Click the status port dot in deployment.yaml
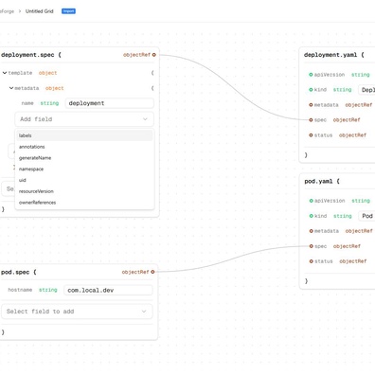The image size is (375, 375). (x=311, y=135)
